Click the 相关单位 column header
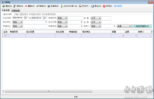Viewport: 154px width, 99px height. pos(96,32)
